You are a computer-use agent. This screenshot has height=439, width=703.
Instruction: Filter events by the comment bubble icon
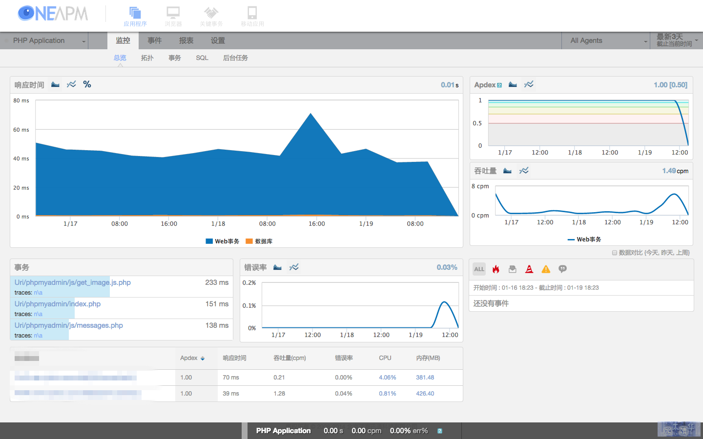[562, 269]
